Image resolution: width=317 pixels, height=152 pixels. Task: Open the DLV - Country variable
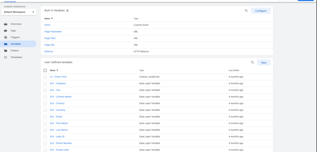57,103
